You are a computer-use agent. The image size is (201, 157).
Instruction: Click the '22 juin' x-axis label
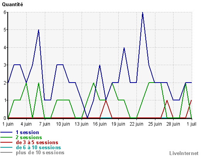click(x=136, y=124)
